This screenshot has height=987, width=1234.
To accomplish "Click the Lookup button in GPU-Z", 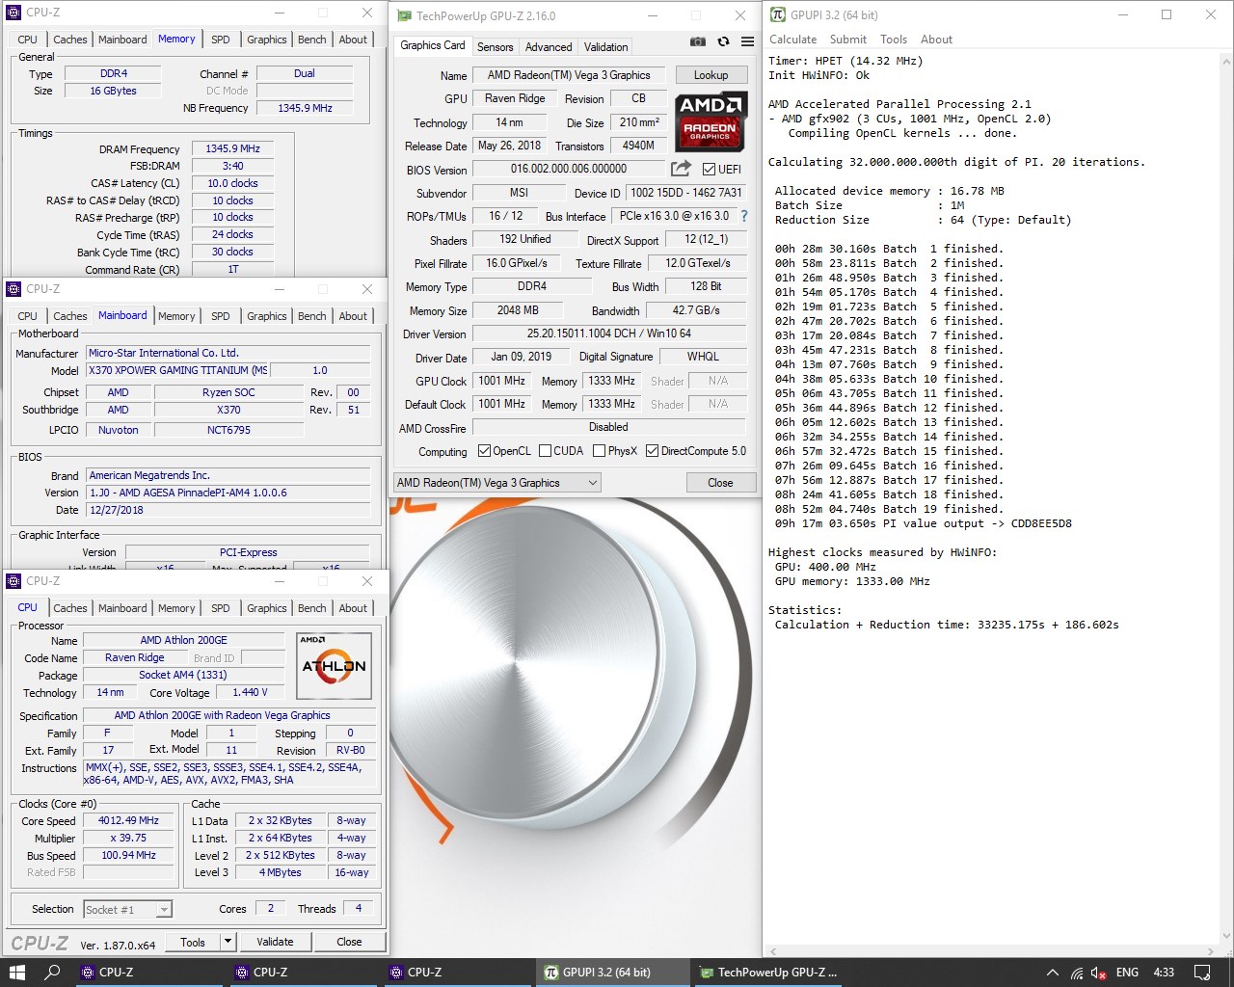I will coord(711,75).
